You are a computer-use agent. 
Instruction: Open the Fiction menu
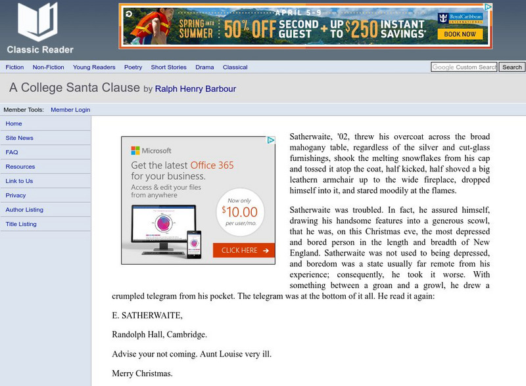14,67
